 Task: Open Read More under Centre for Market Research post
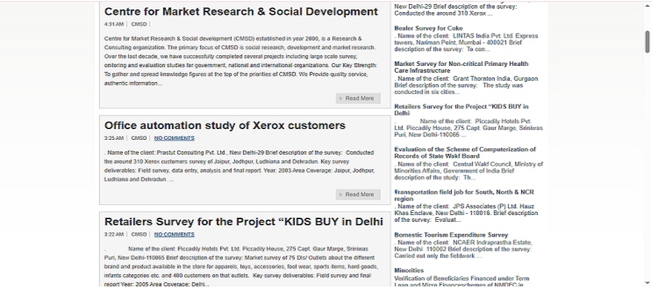[358, 99]
